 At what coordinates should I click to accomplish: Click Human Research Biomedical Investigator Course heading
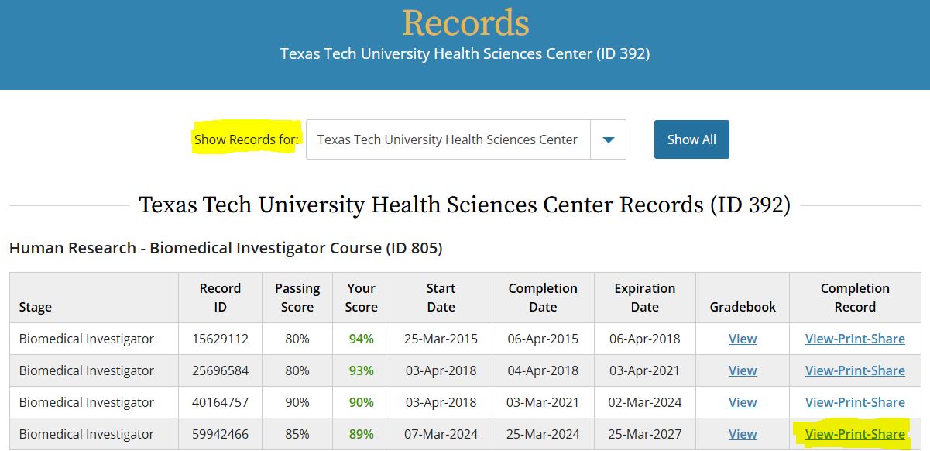[x=225, y=248]
